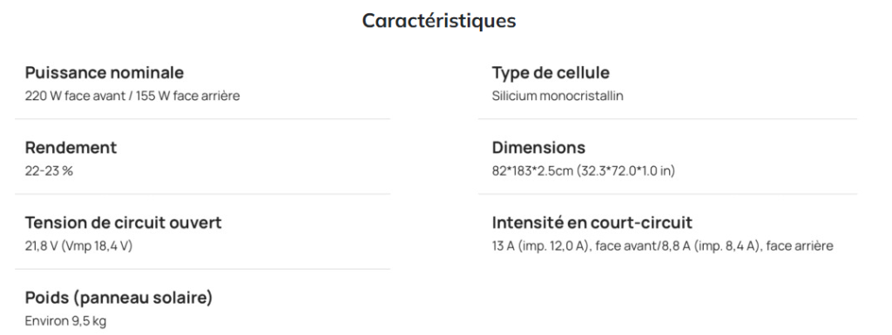Select the Tension de circuit ouvert label
Screen dimensions: 892x335
[124, 223]
